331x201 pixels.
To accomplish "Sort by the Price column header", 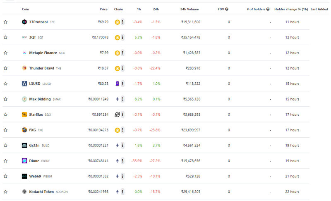I will [x=103, y=9].
